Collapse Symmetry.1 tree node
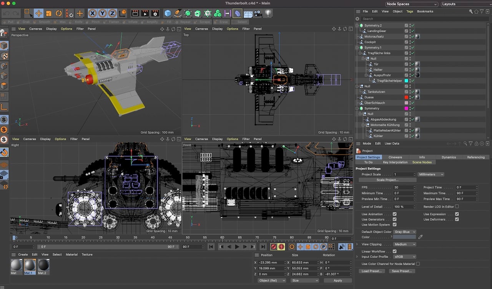 [357, 48]
